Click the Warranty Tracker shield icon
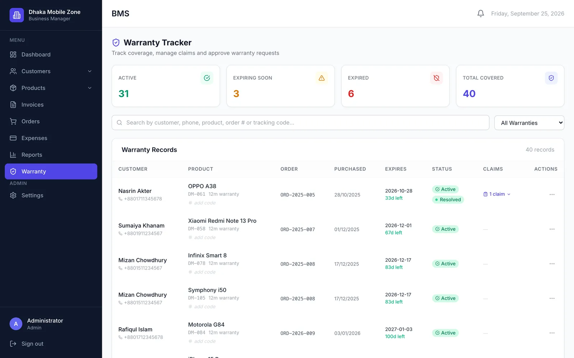Viewport: 574px width, 358px height. click(116, 43)
